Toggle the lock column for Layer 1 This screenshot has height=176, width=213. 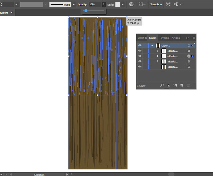click(145, 45)
